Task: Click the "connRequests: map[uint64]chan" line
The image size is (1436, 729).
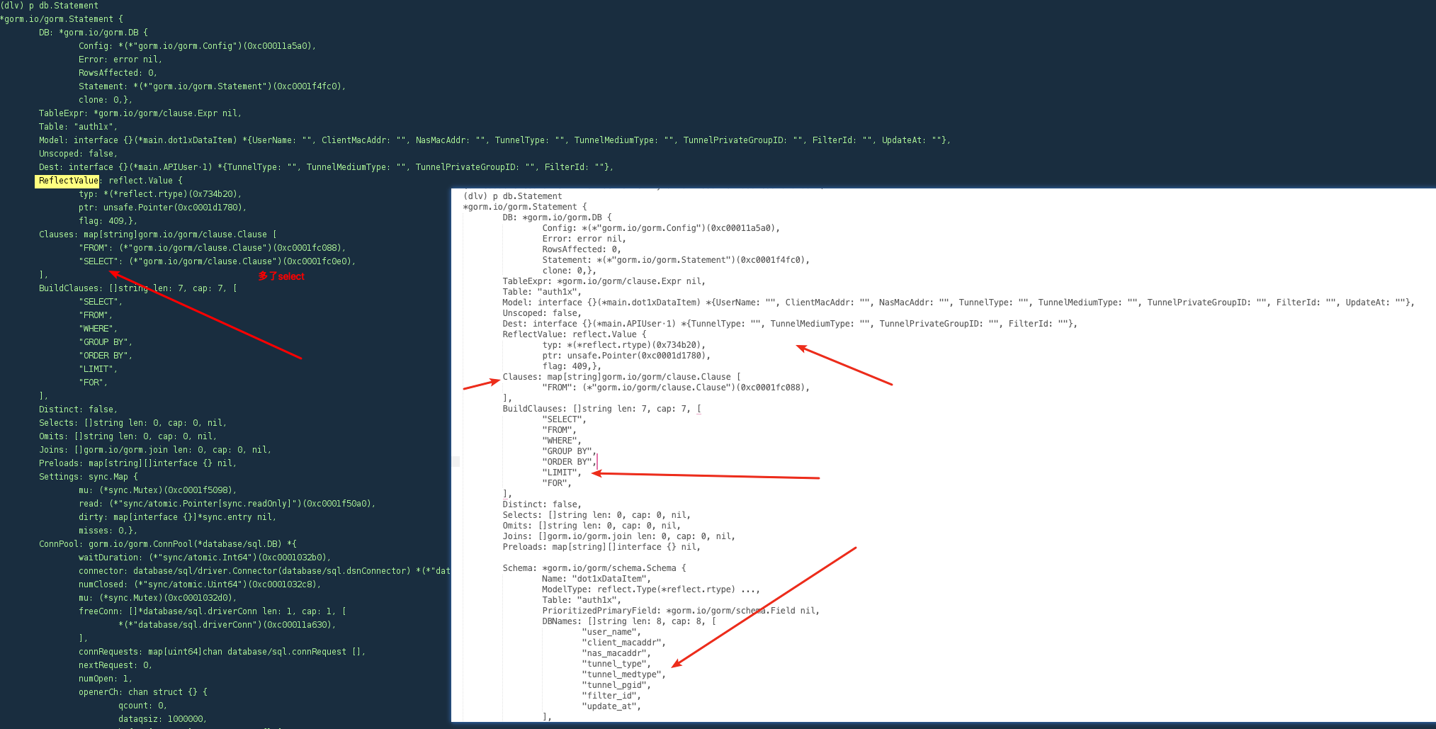Action: (222, 652)
